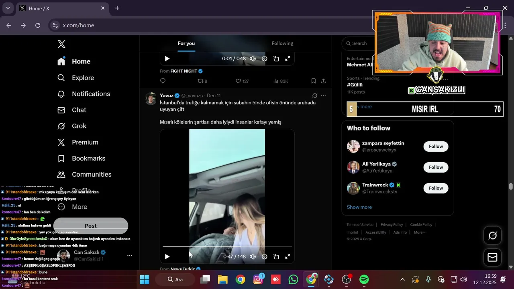Like the post with 127 likes
This screenshot has width=514, height=289.
coord(242,81)
